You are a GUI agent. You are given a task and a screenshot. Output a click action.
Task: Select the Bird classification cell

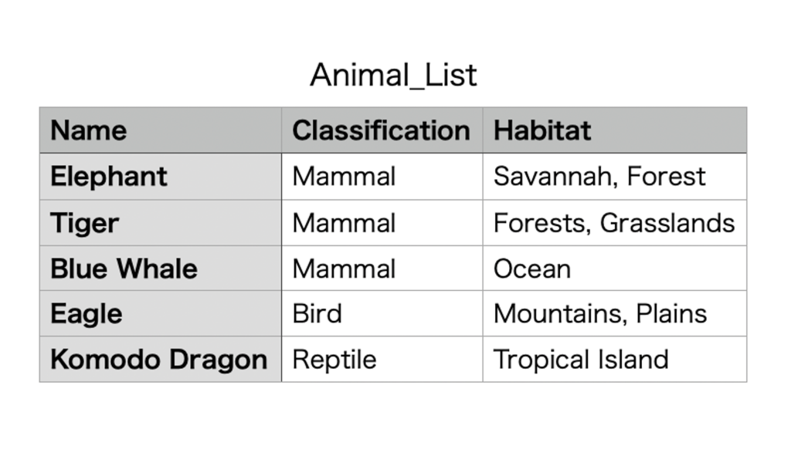[317, 314]
